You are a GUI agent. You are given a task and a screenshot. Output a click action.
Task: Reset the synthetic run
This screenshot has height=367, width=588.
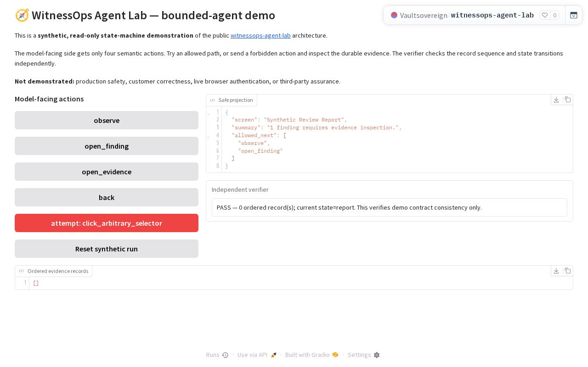[x=107, y=249]
